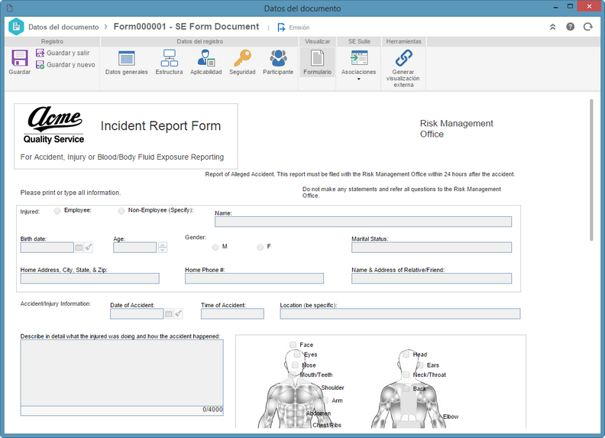Open the Participante section
605x438 pixels.
click(278, 63)
